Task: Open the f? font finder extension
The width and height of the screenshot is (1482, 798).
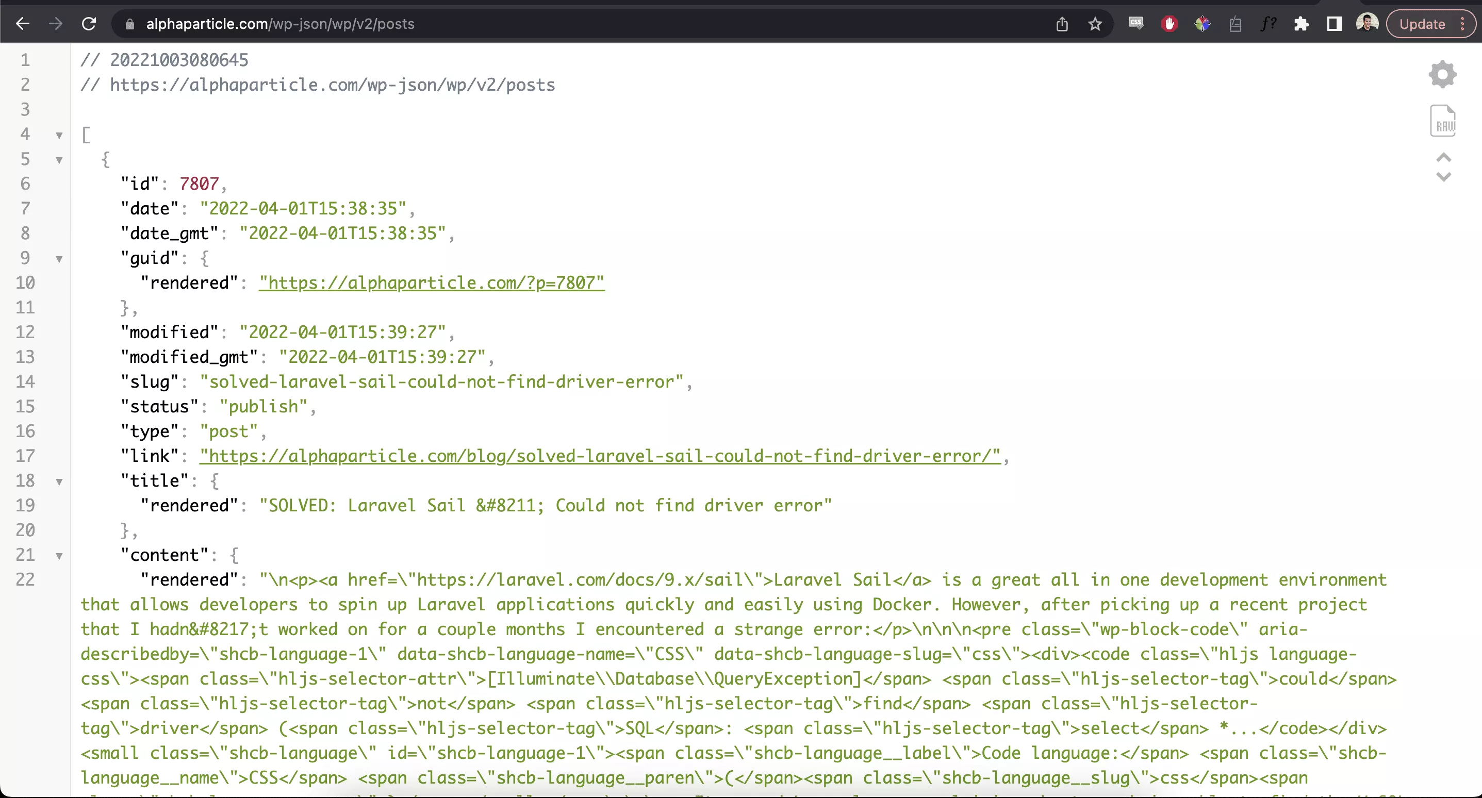Action: point(1268,24)
